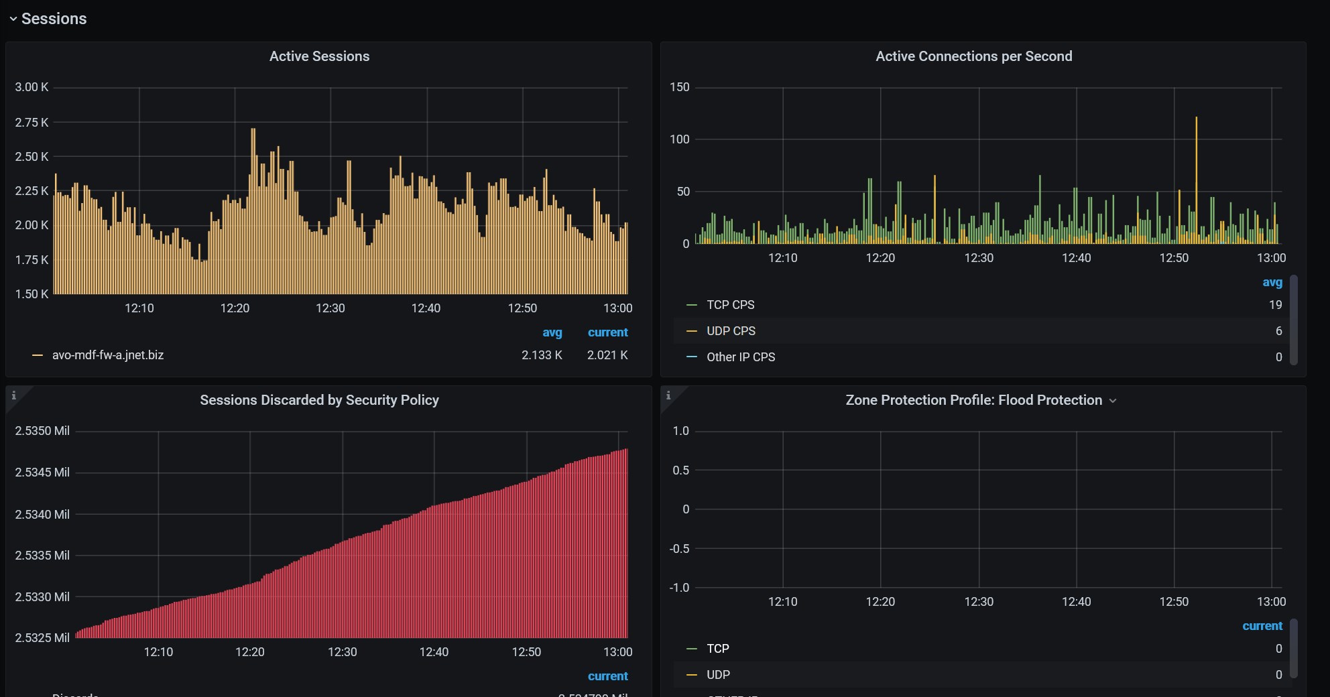This screenshot has height=697, width=1330.
Task: Click the avo-mdf-fw-a.jnet.biz legend color swatch
Action: point(38,355)
